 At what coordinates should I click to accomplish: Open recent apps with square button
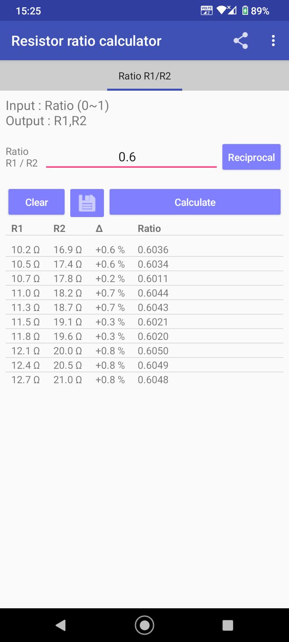[228, 625]
